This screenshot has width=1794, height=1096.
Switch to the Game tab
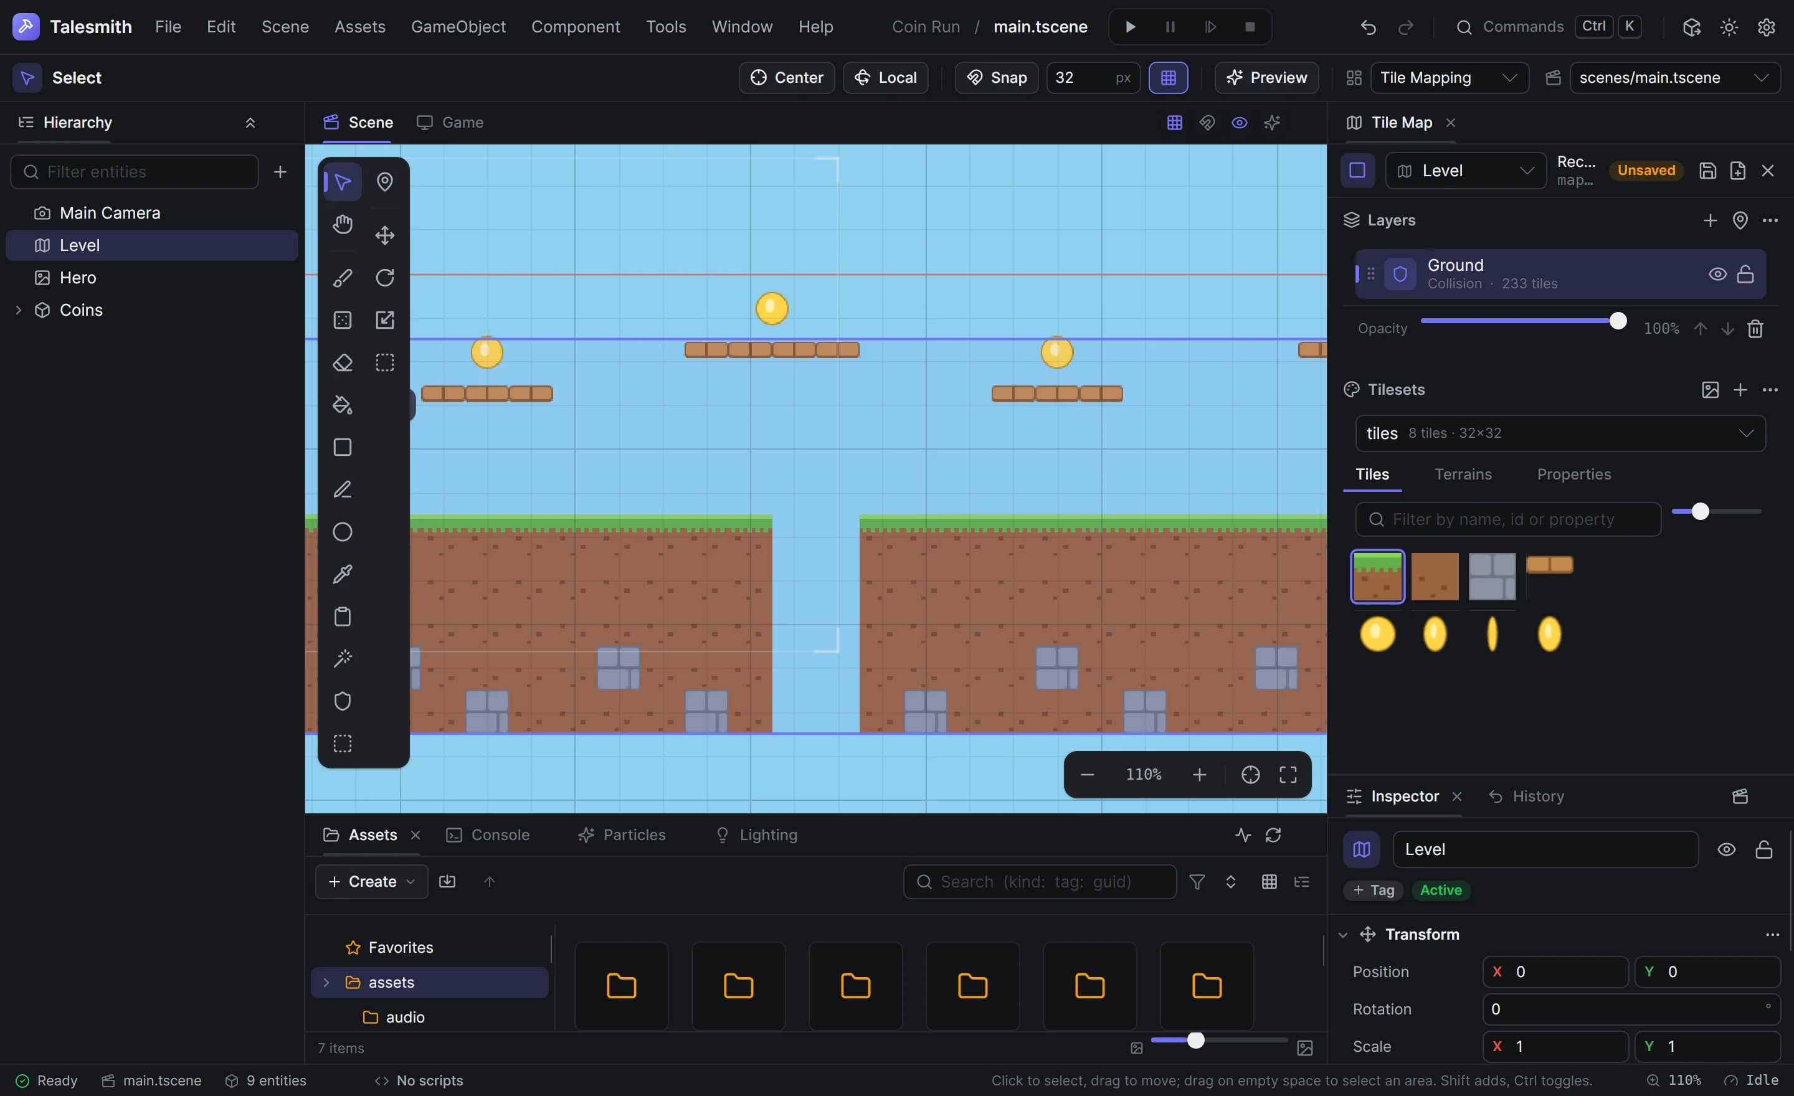tap(450, 122)
